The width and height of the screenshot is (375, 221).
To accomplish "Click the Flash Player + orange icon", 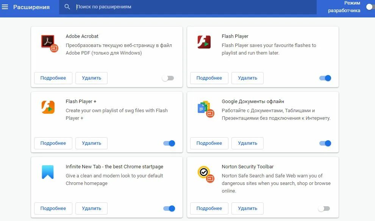I will click(x=48, y=107).
